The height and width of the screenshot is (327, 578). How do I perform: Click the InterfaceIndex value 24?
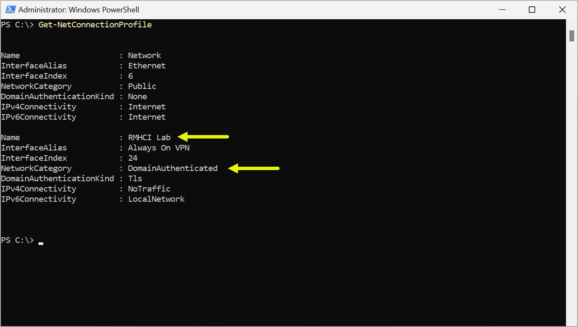pos(133,158)
